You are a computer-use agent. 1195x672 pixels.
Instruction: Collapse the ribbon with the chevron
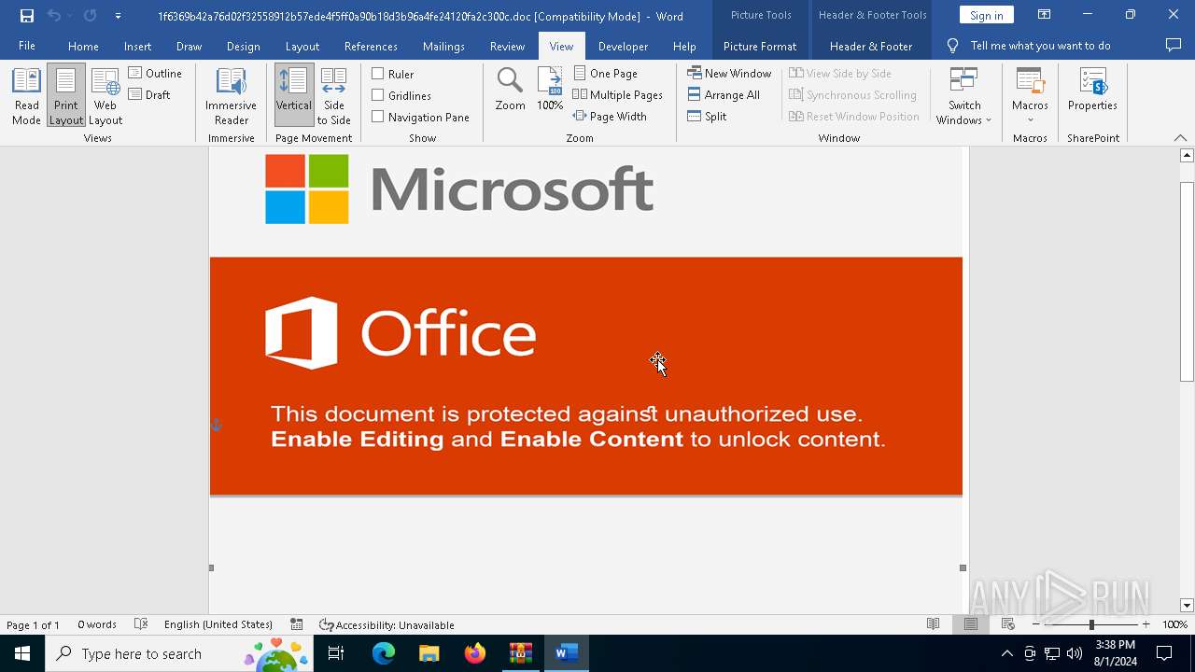(1180, 137)
